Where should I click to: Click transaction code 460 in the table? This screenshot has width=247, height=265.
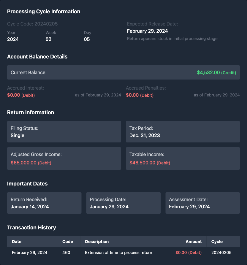[x=66, y=253]
